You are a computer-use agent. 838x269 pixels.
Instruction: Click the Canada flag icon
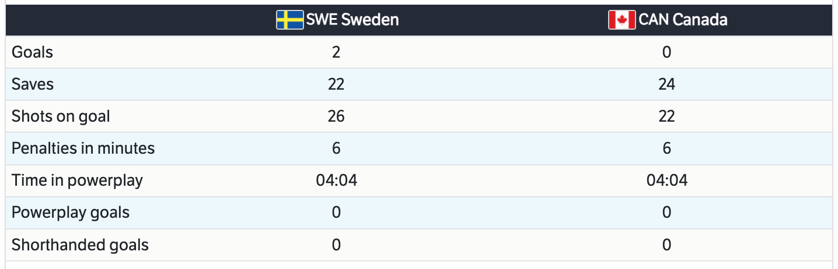621,20
